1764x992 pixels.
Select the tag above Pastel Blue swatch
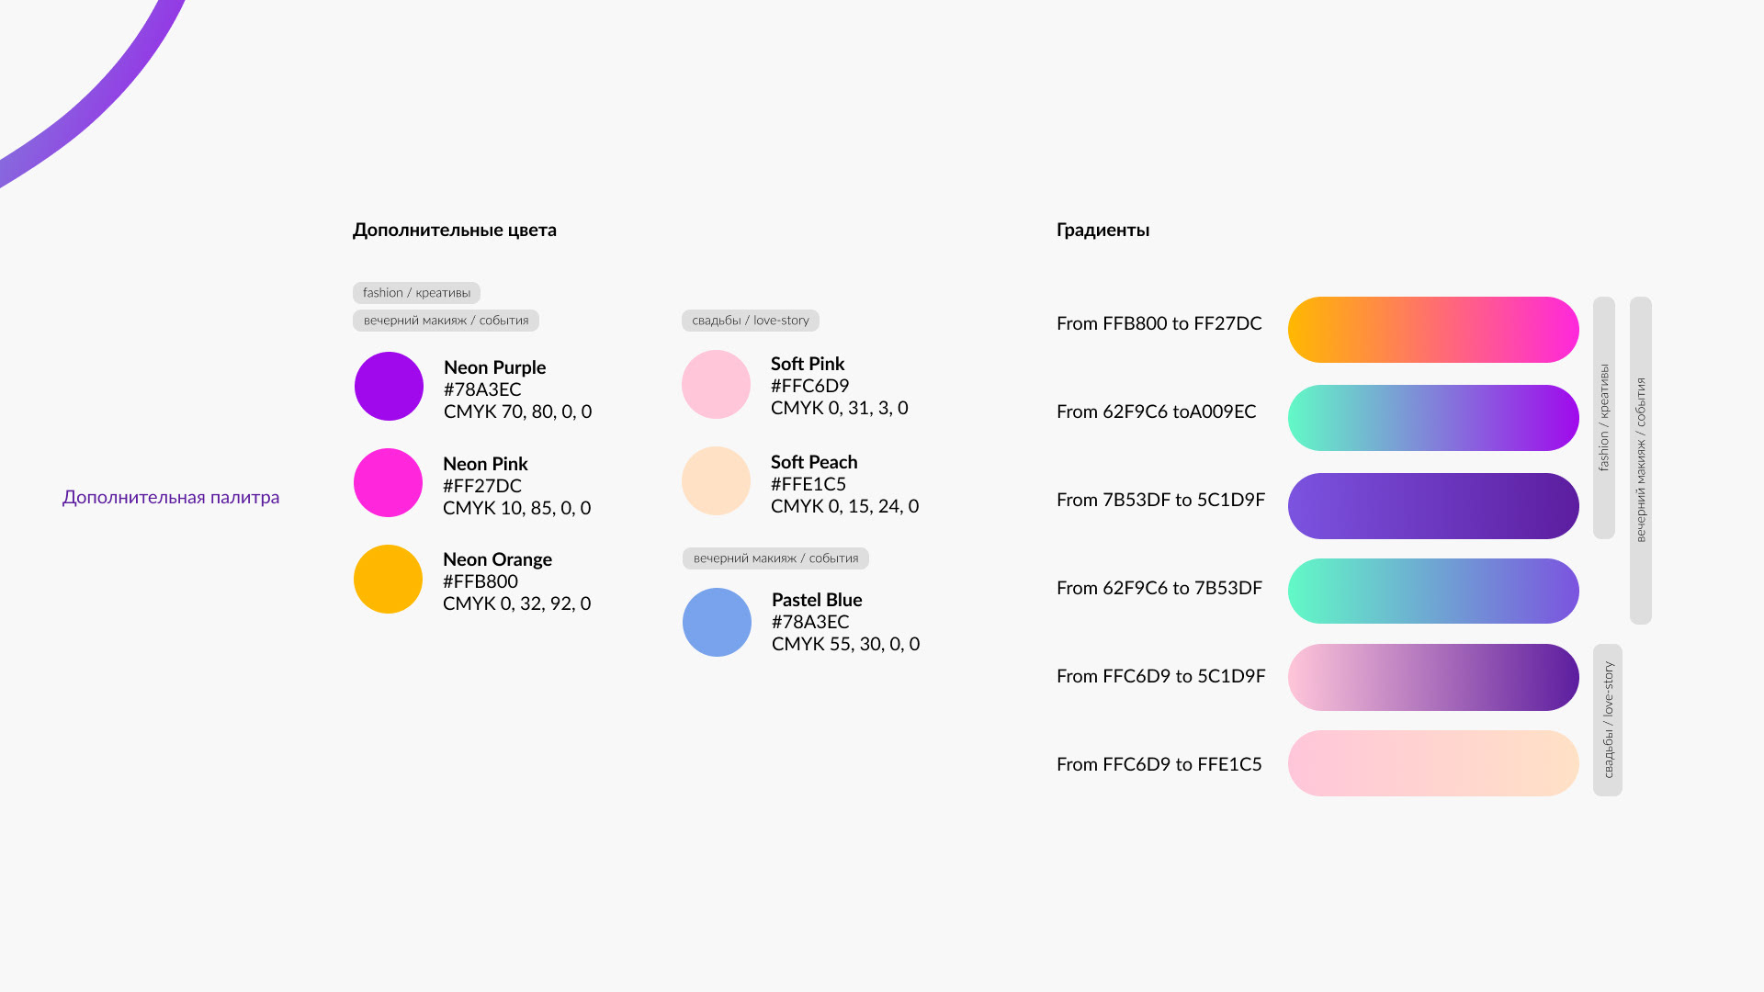[x=775, y=558]
